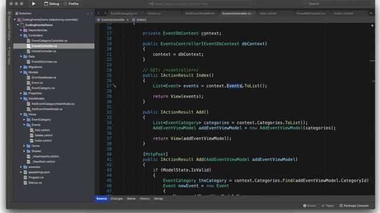
Task: Expand the Views/Home folder
Action: pyautogui.click(x=24, y=146)
